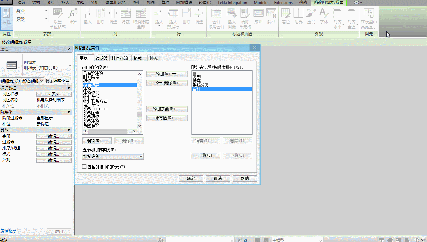Screen dimensions: 427x242
Task: Confirm dialog with 确定 button
Action: tap(191, 178)
